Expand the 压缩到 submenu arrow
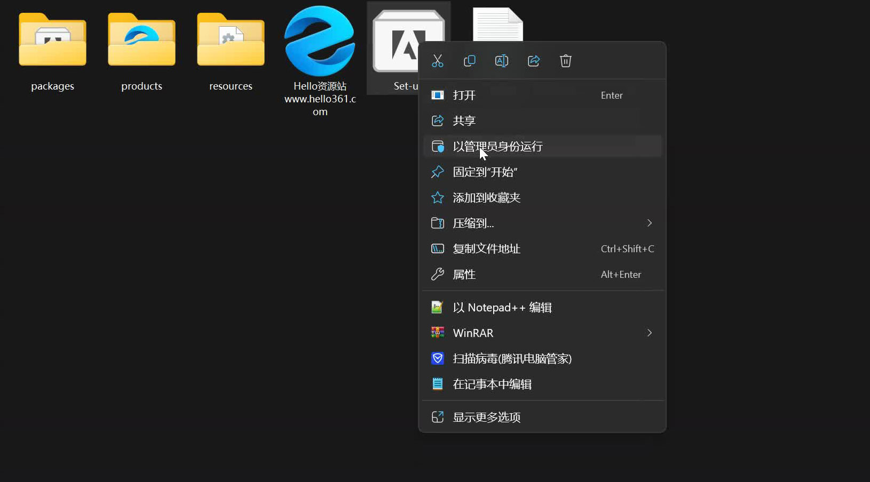The width and height of the screenshot is (870, 482). [x=649, y=223]
